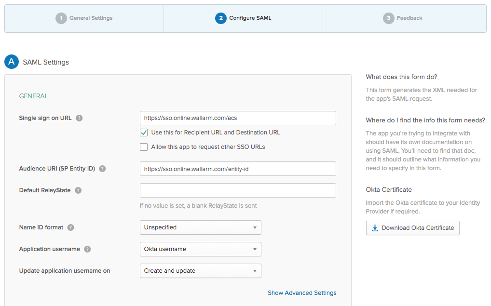The height and width of the screenshot is (306, 491).
Task: Select the Configure SAML step tab
Action: click(244, 18)
